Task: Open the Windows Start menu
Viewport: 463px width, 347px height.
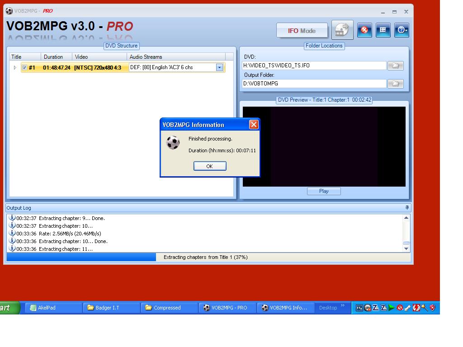Action: click(9, 308)
